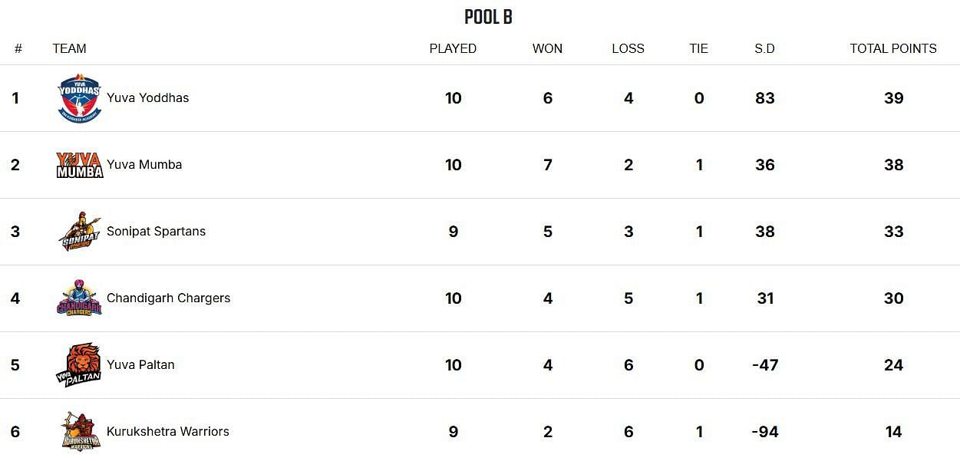Click the Yuva Paltan team name
960x461 pixels.
pyautogui.click(x=140, y=365)
